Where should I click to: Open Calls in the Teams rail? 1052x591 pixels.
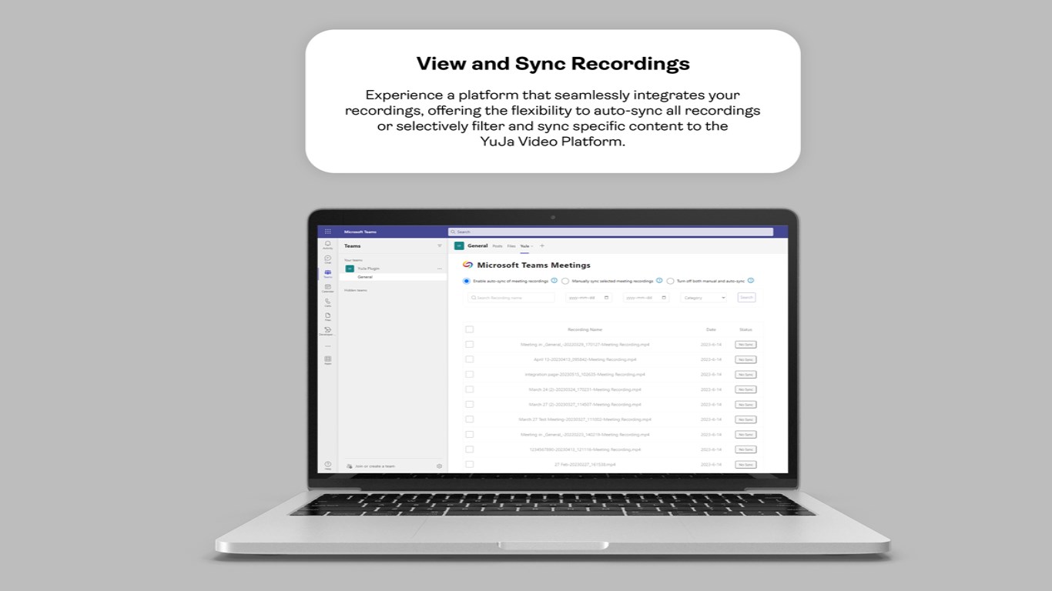pyautogui.click(x=327, y=302)
